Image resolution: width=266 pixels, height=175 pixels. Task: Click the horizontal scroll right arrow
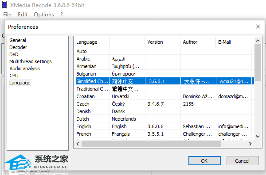[250, 144]
